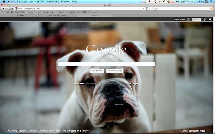Screen dimensions: 215x134
Task: Expand the News (650) bookmarks folder
Action: (82, 12)
